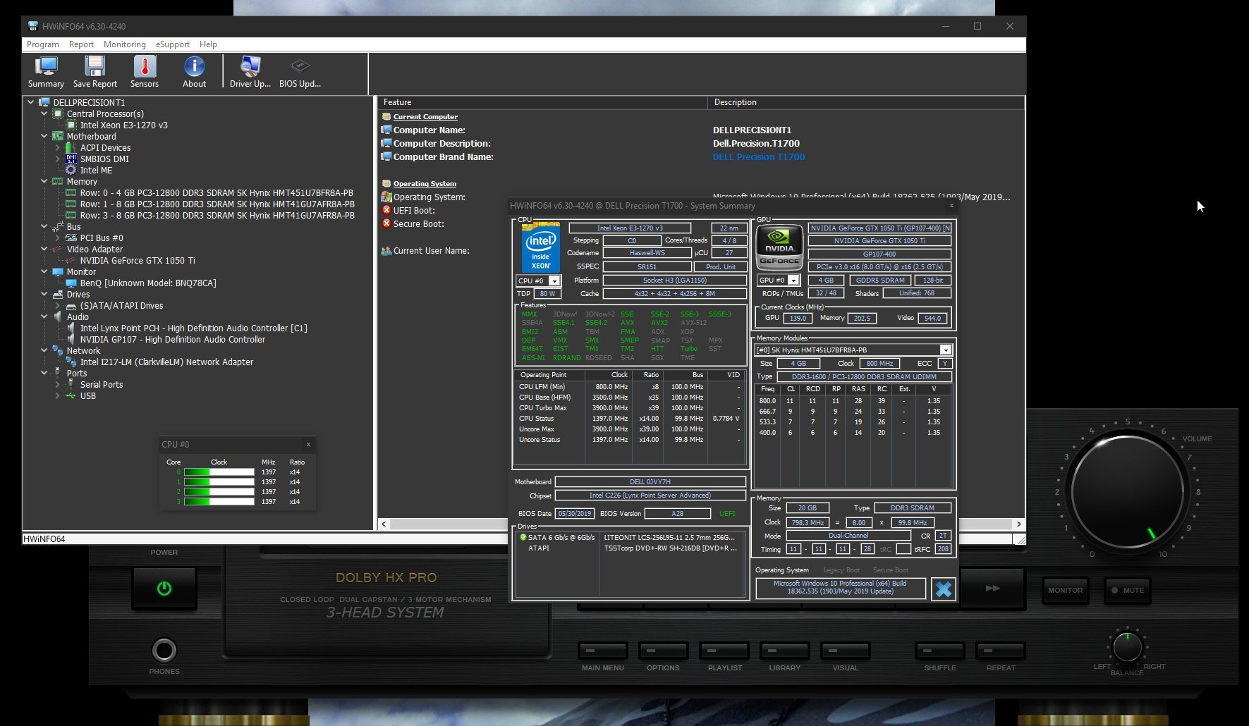Viewport: 1249px width, 726px height.
Task: Click the Intel I217-LM network adapter icon
Action: [71, 362]
